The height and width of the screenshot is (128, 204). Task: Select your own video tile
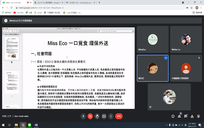169,97
